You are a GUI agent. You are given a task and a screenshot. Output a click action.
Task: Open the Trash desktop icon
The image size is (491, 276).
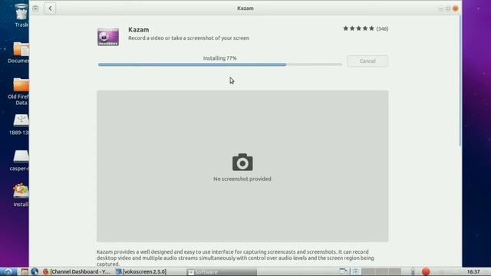coord(21,15)
